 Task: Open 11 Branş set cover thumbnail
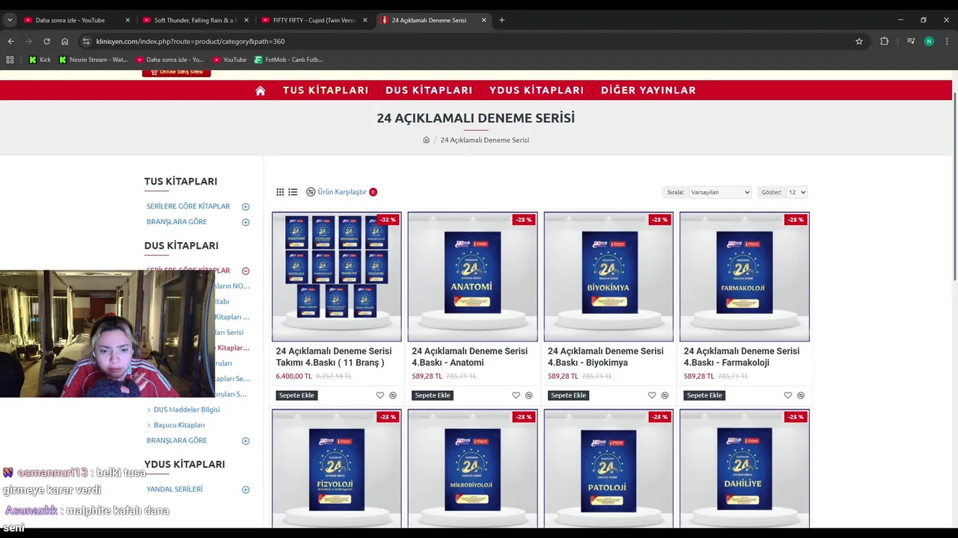pos(336,276)
